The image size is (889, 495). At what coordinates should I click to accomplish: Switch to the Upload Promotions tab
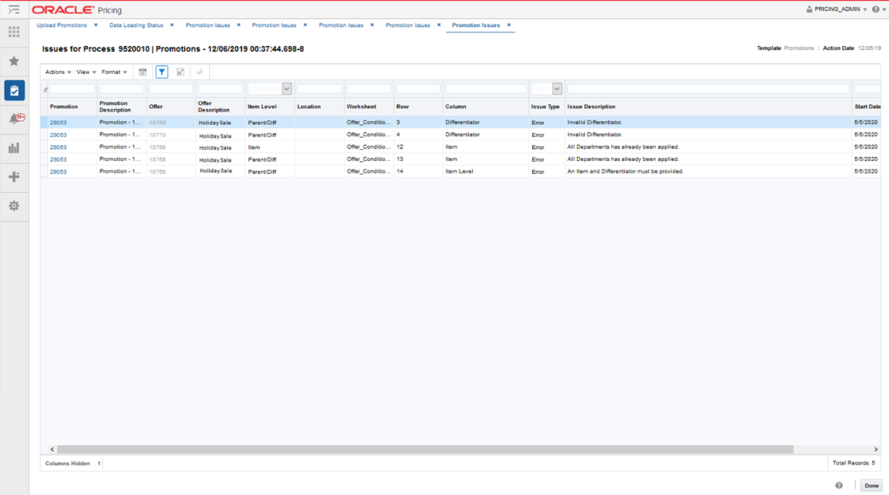pyautogui.click(x=61, y=26)
